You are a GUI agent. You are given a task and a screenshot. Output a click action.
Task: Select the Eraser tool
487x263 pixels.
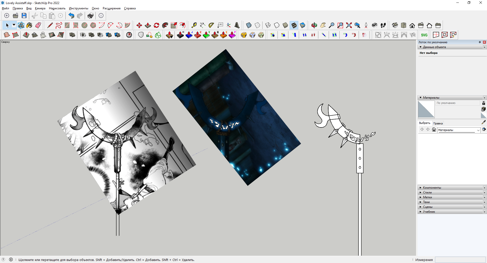pyautogui.click(x=38, y=25)
